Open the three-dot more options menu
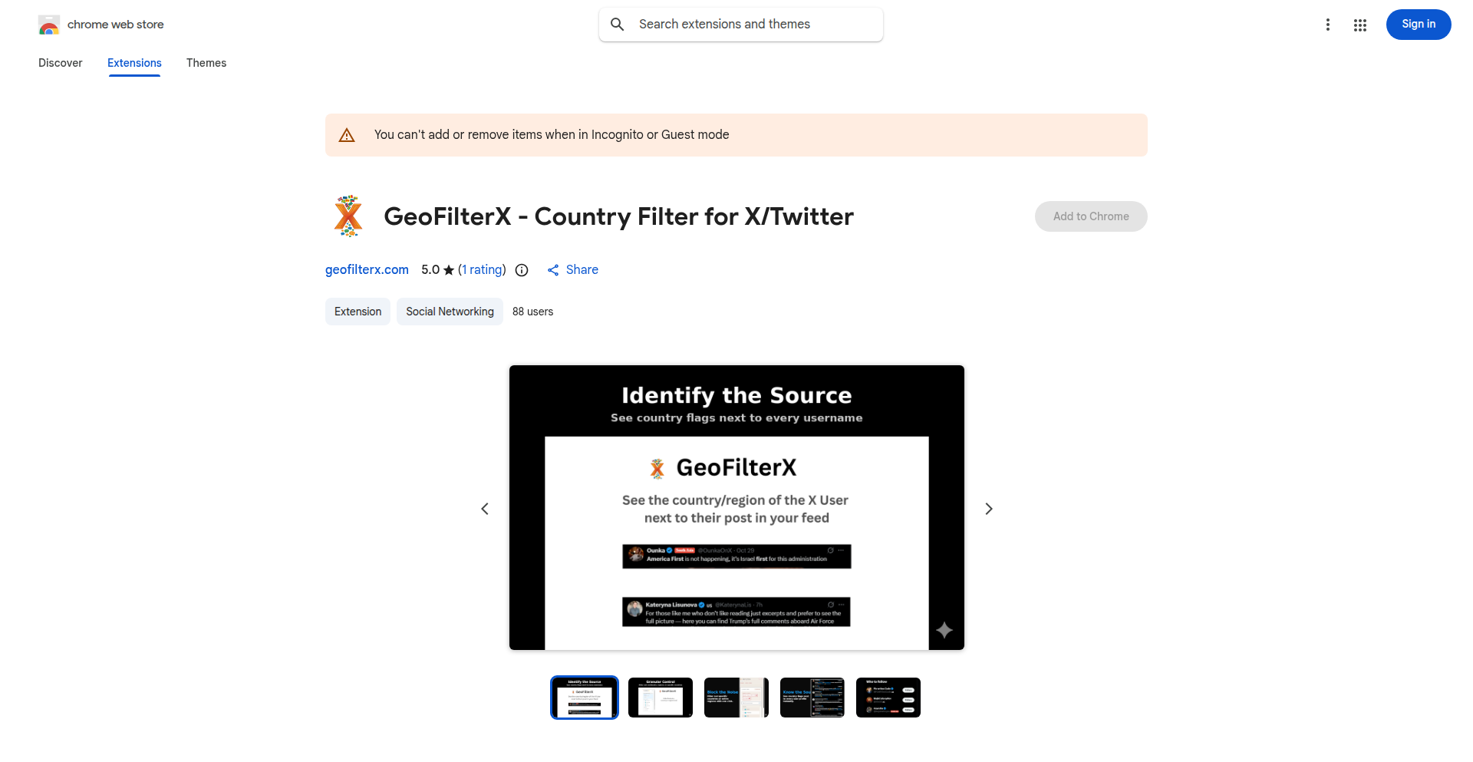The width and height of the screenshot is (1473, 762). [1328, 25]
